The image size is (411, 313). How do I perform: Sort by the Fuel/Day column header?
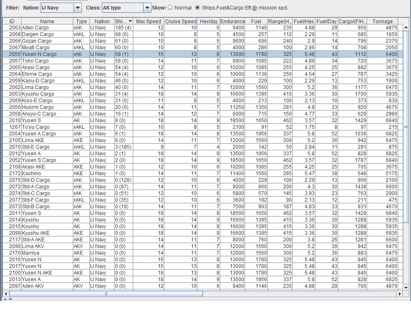pyautogui.click(x=326, y=21)
